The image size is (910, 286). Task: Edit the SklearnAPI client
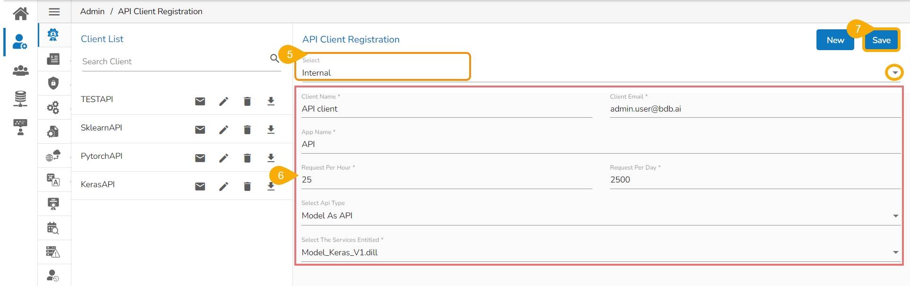pyautogui.click(x=223, y=130)
